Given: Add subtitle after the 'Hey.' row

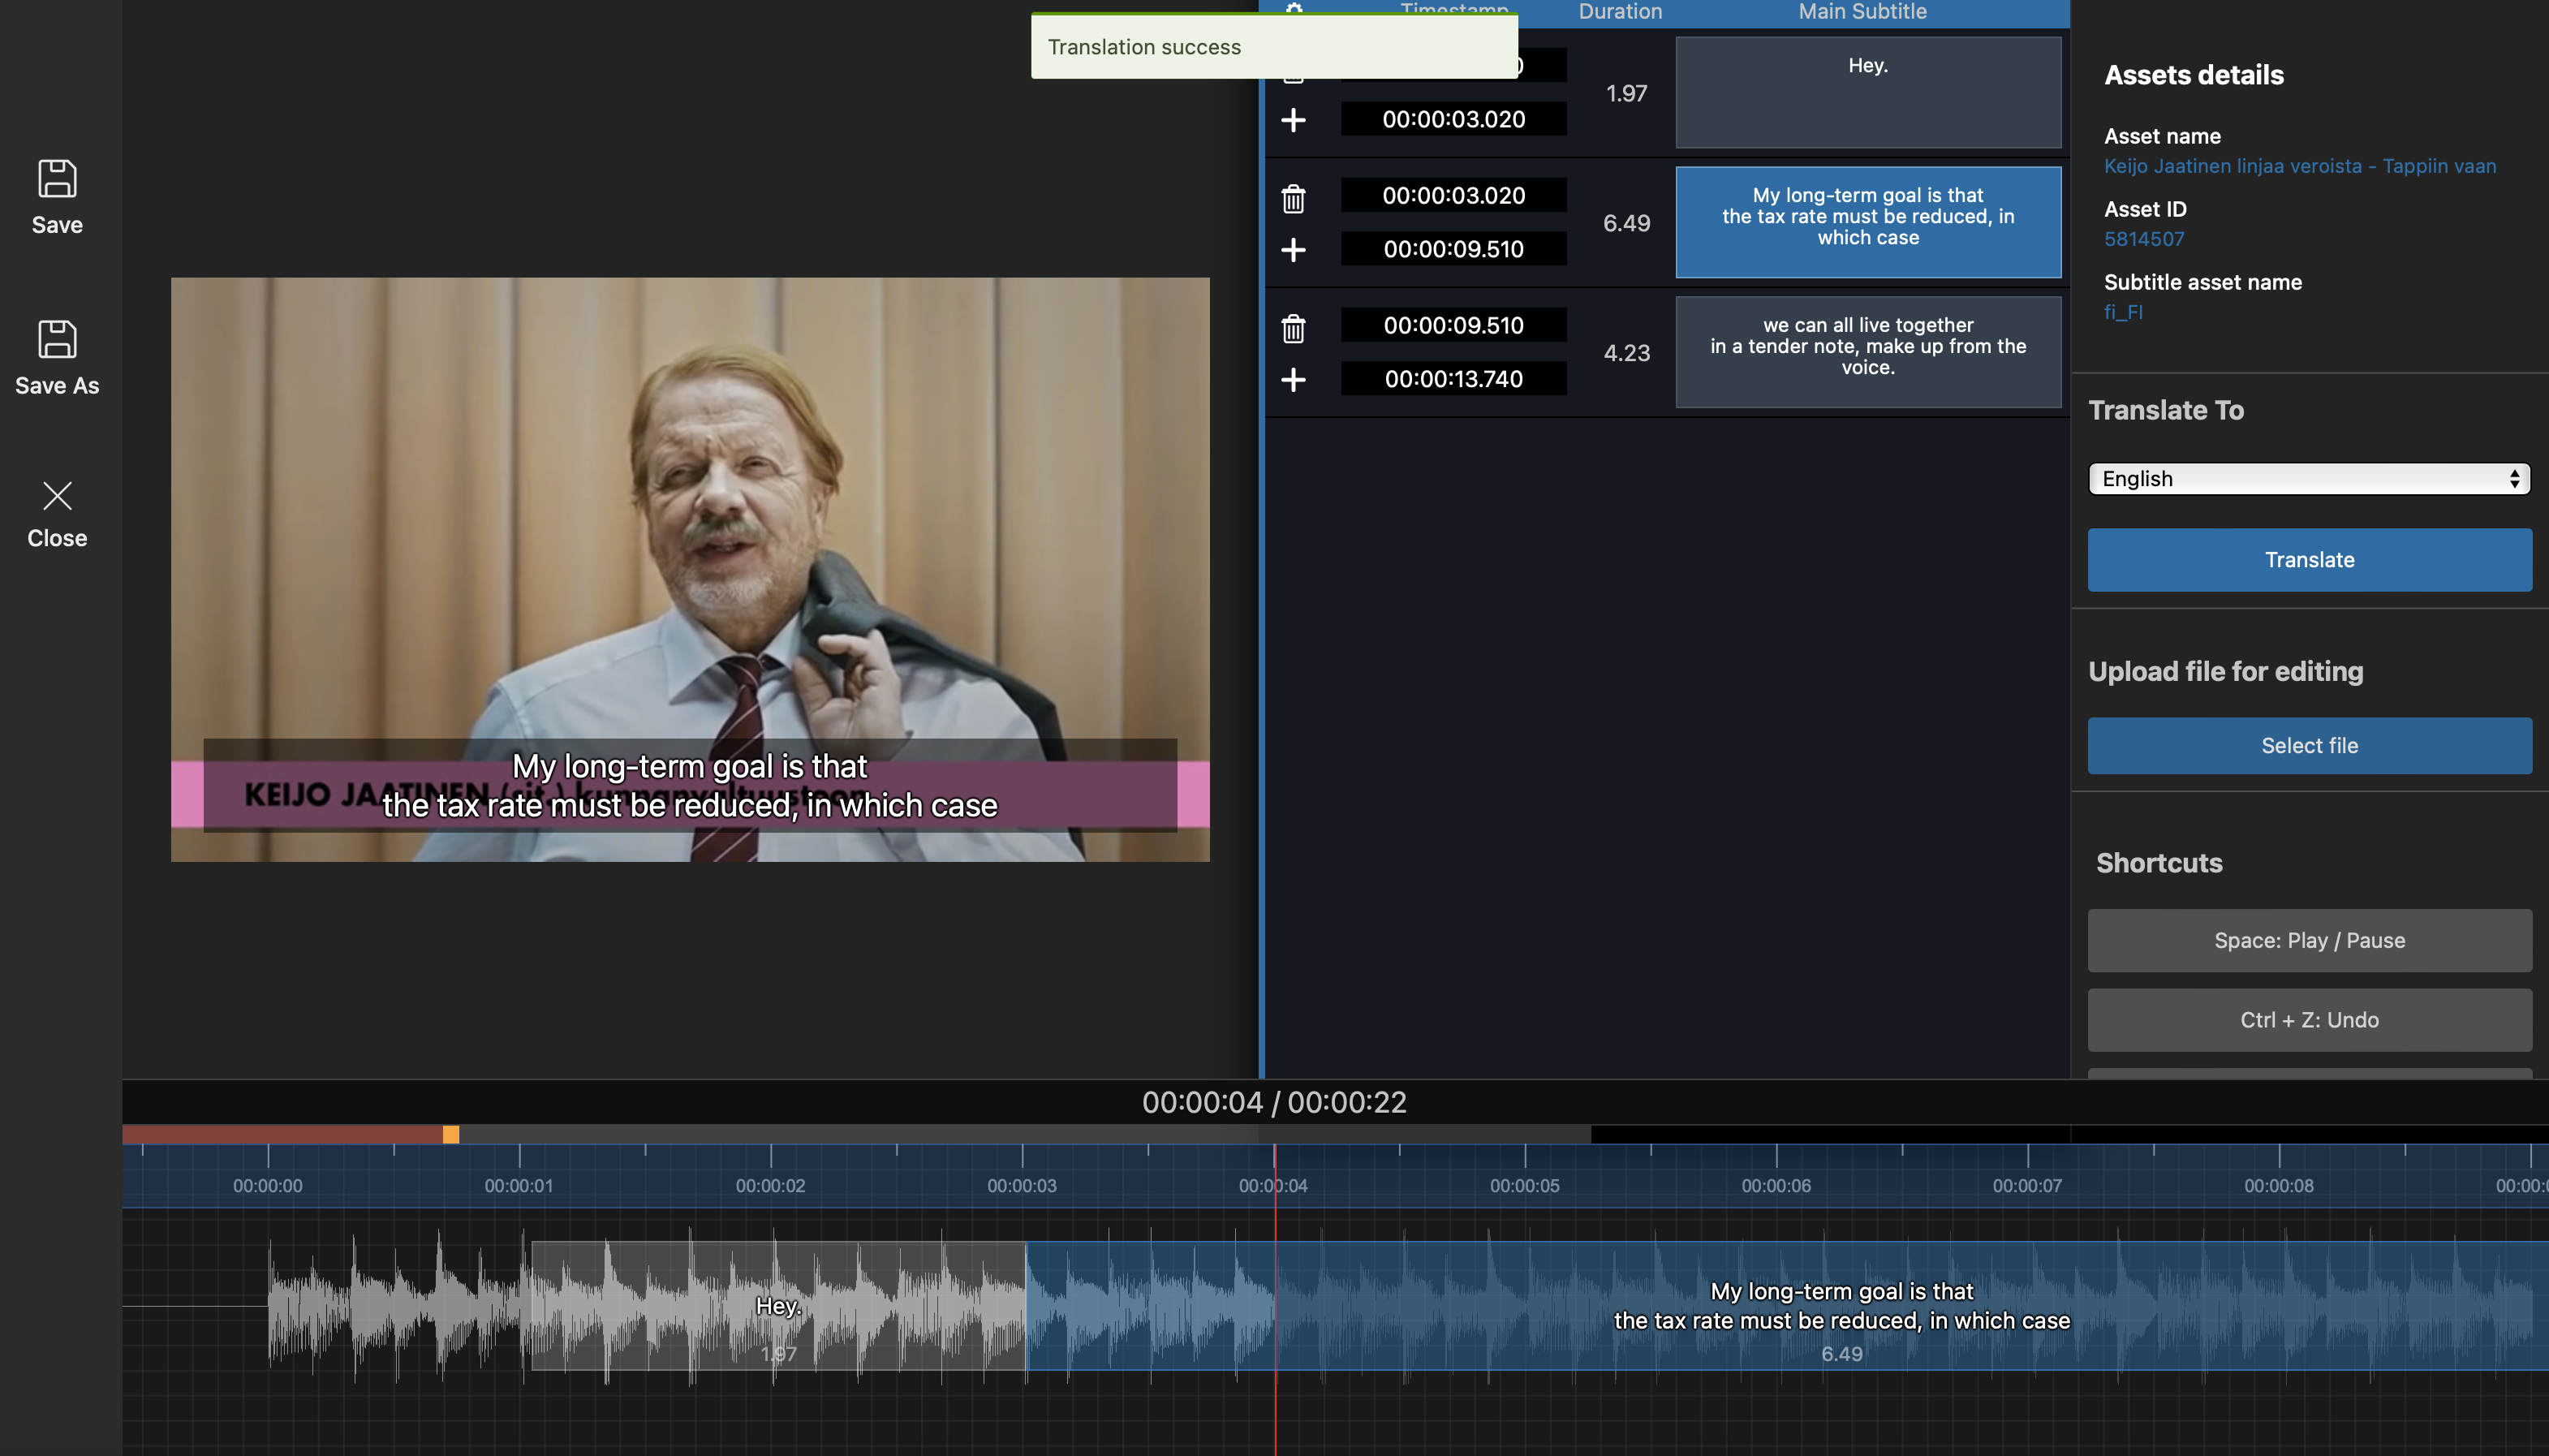Looking at the screenshot, I should click(x=1293, y=120).
